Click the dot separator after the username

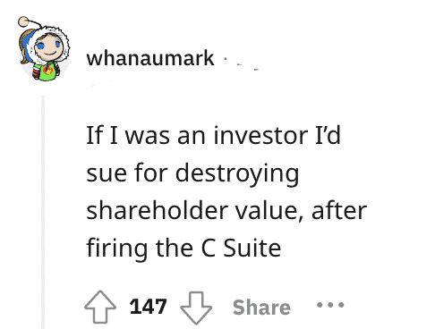coord(226,59)
